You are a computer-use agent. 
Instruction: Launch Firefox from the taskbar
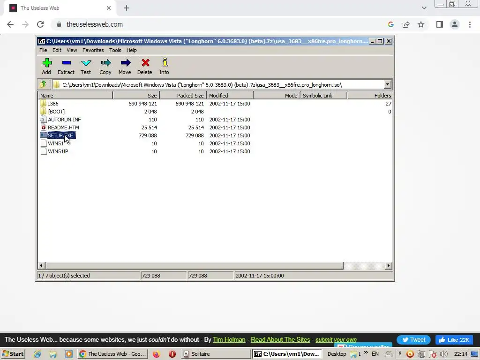(x=157, y=354)
